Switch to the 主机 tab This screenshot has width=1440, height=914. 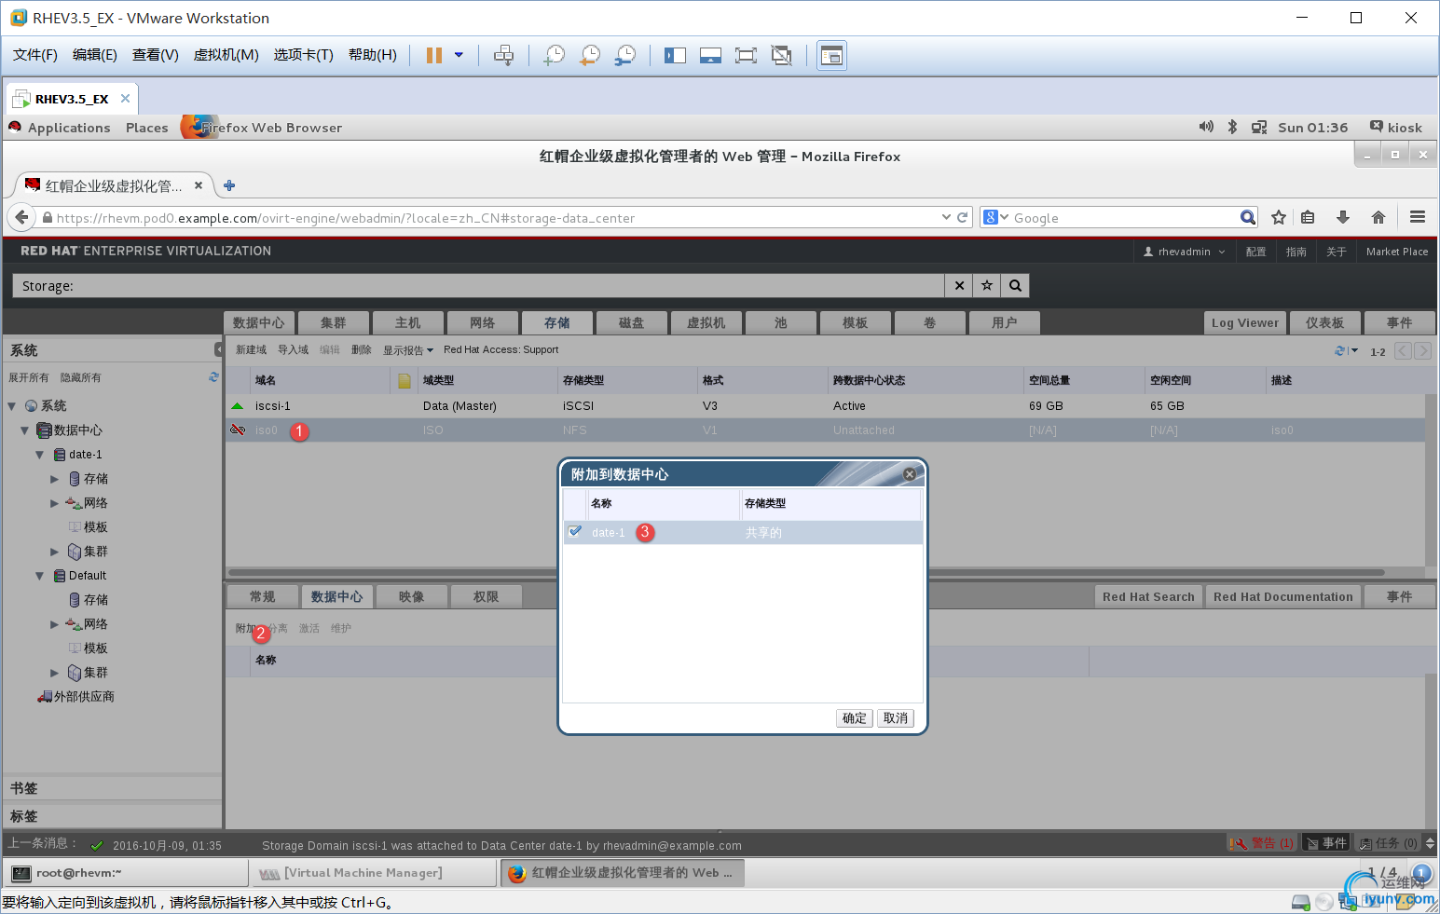(408, 322)
